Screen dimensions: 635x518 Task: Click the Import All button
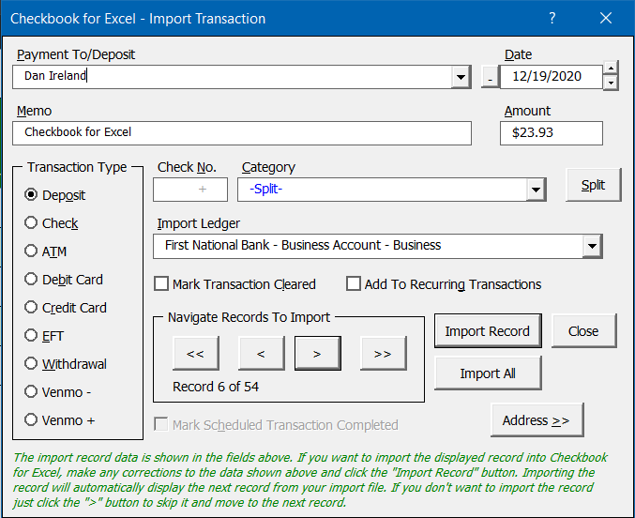pyautogui.click(x=488, y=373)
